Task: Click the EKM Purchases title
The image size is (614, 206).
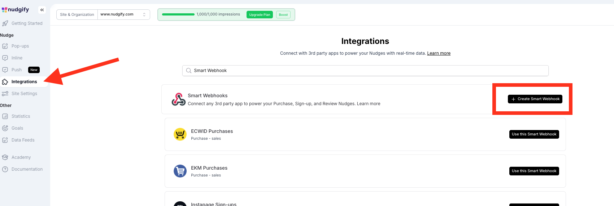Action: pyautogui.click(x=209, y=168)
